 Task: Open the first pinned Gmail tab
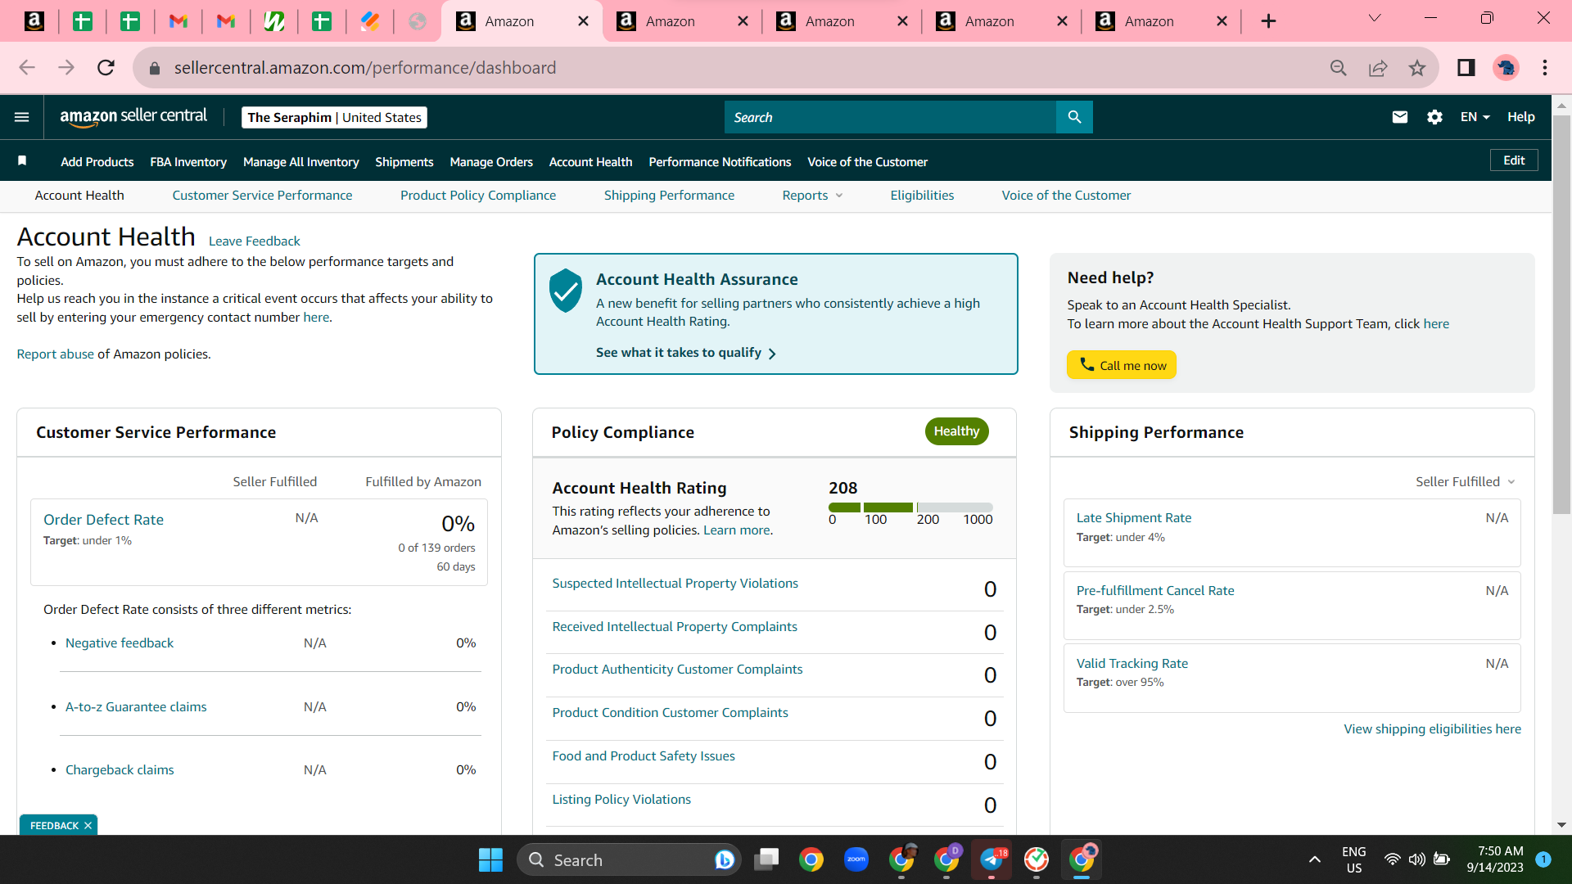178,21
